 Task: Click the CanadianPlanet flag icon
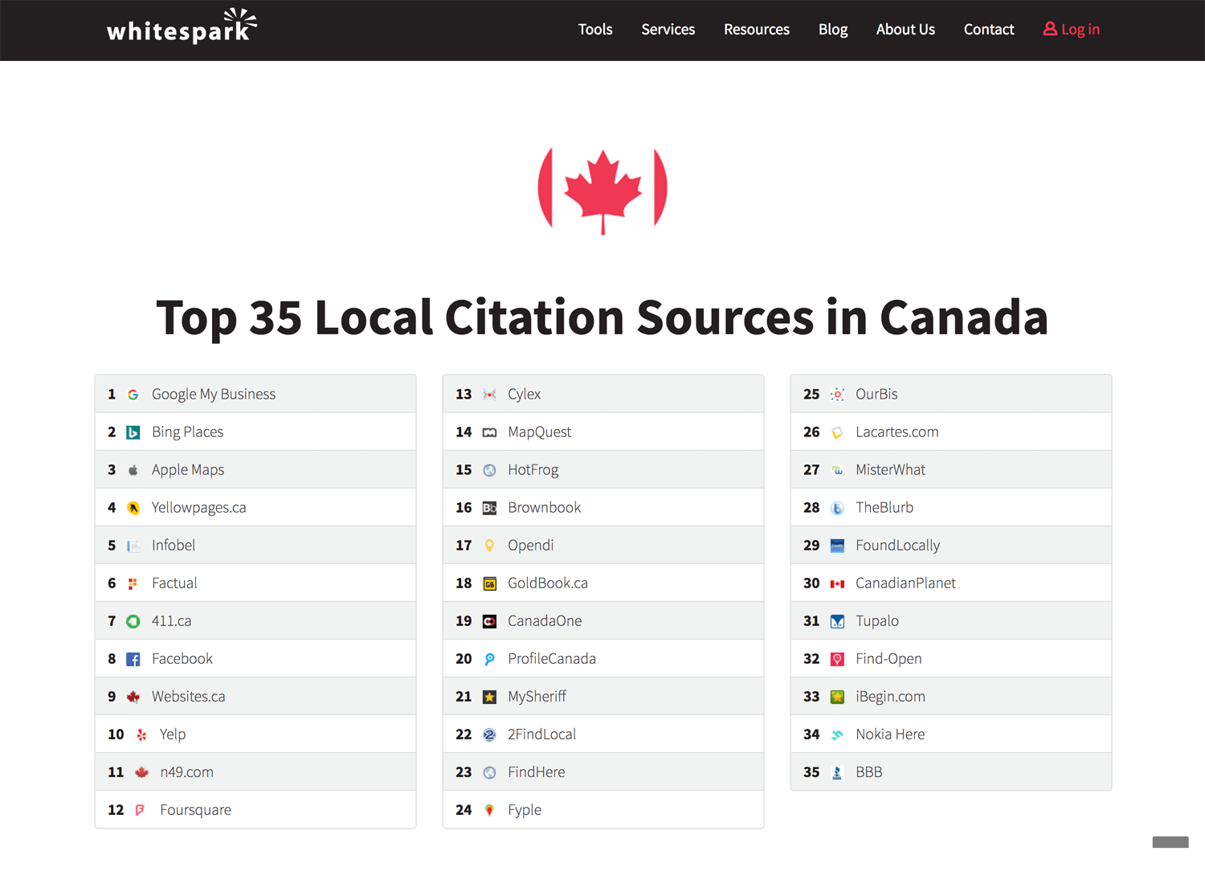(x=837, y=583)
